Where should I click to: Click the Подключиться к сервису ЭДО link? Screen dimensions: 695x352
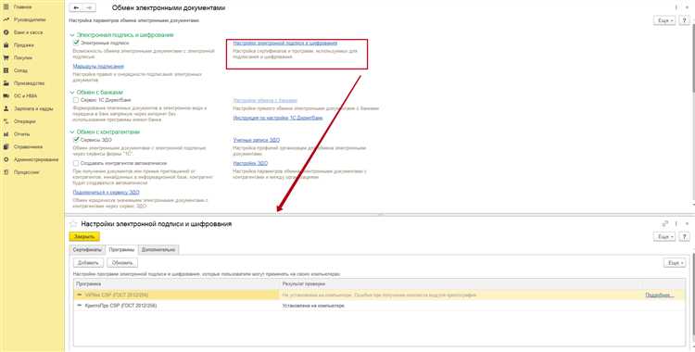pyautogui.click(x=106, y=193)
